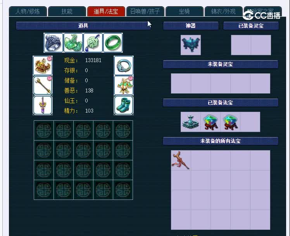Click the bronze cauldron 神器 icon
The image size is (290, 236).
(x=191, y=45)
